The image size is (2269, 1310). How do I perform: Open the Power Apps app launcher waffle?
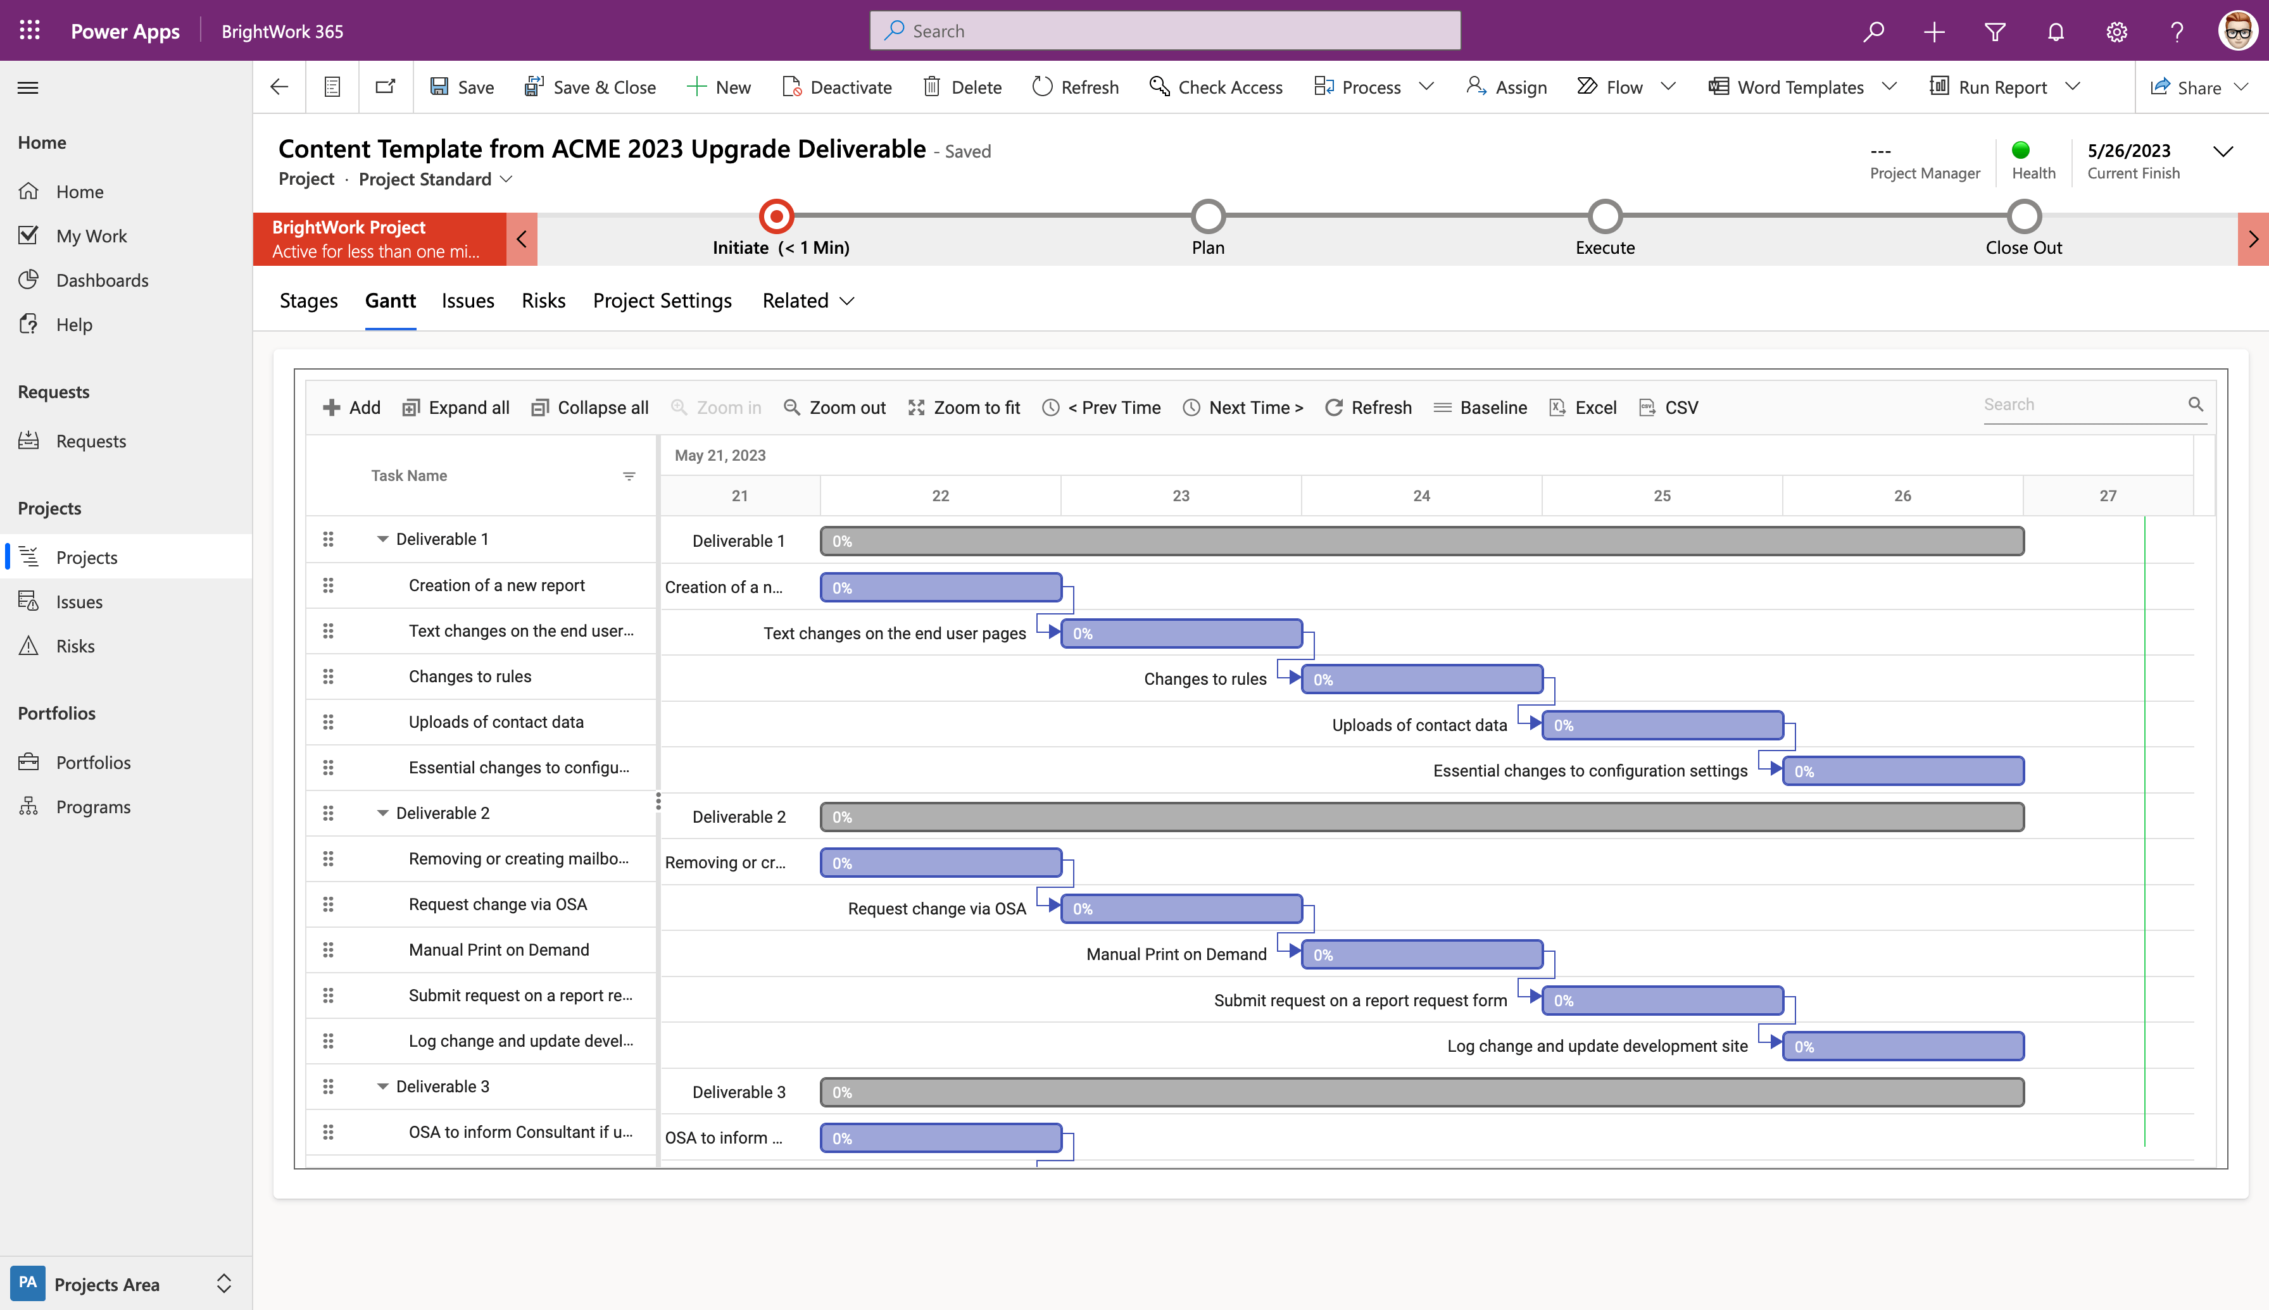click(x=30, y=30)
